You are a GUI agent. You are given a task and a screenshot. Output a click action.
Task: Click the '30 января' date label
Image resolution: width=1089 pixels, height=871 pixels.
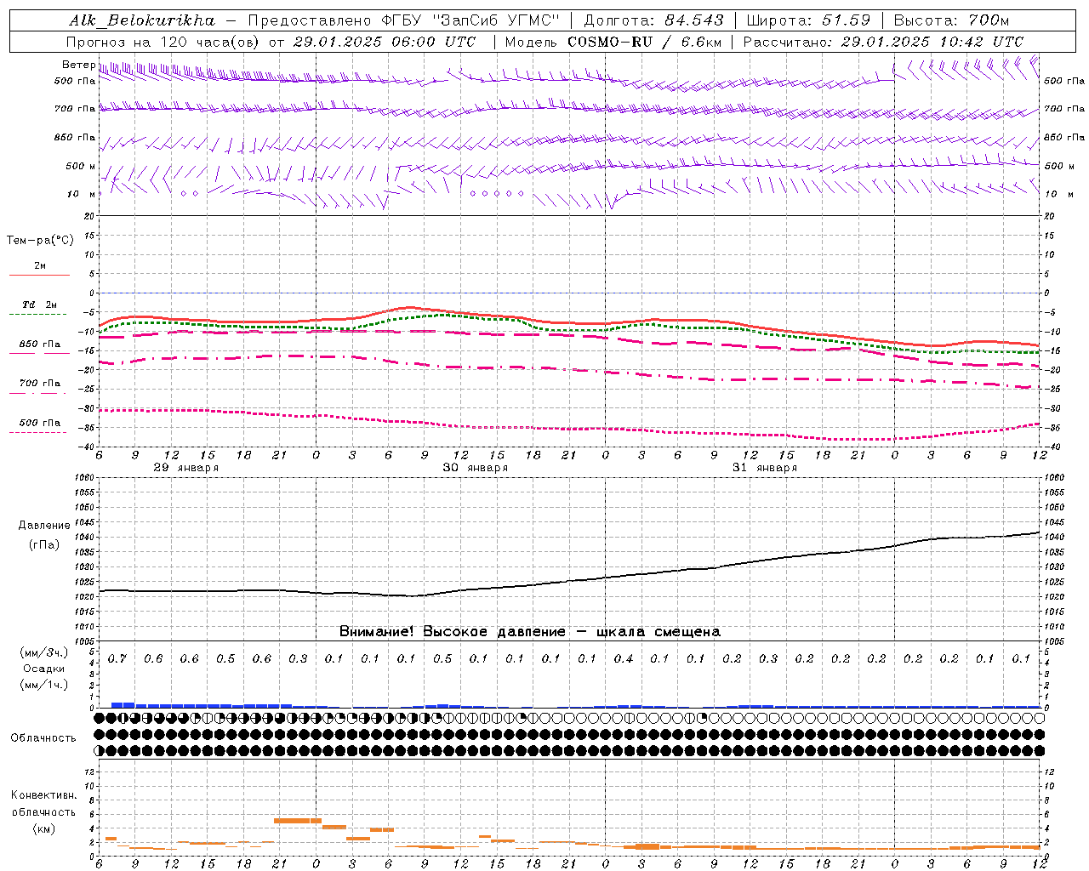tap(475, 468)
